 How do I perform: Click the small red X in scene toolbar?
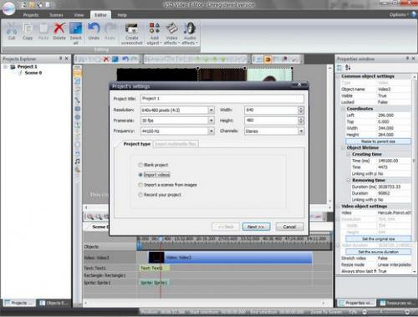click(106, 59)
